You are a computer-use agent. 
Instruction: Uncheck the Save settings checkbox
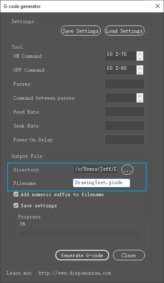16,205
